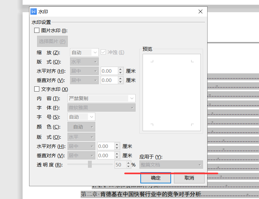
Task: Click the transparency slider handle
Action: [90, 165]
